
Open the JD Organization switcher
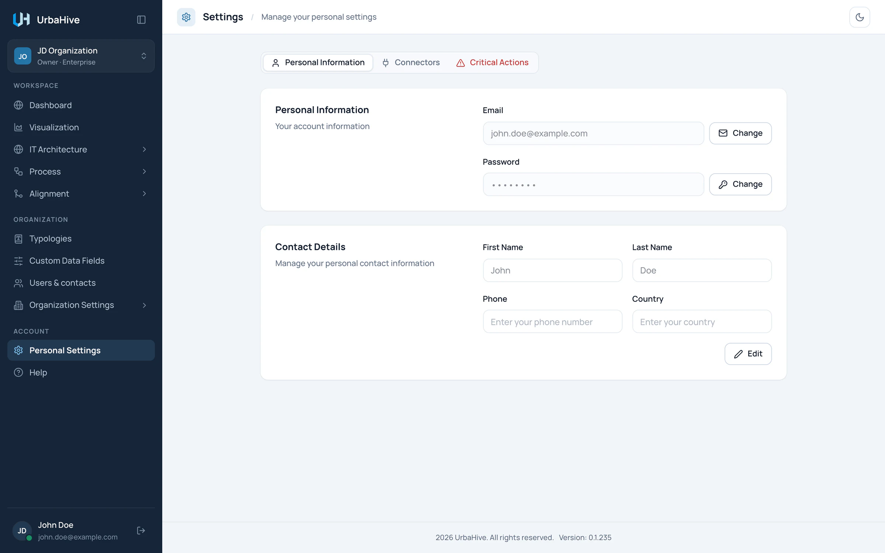(81, 56)
